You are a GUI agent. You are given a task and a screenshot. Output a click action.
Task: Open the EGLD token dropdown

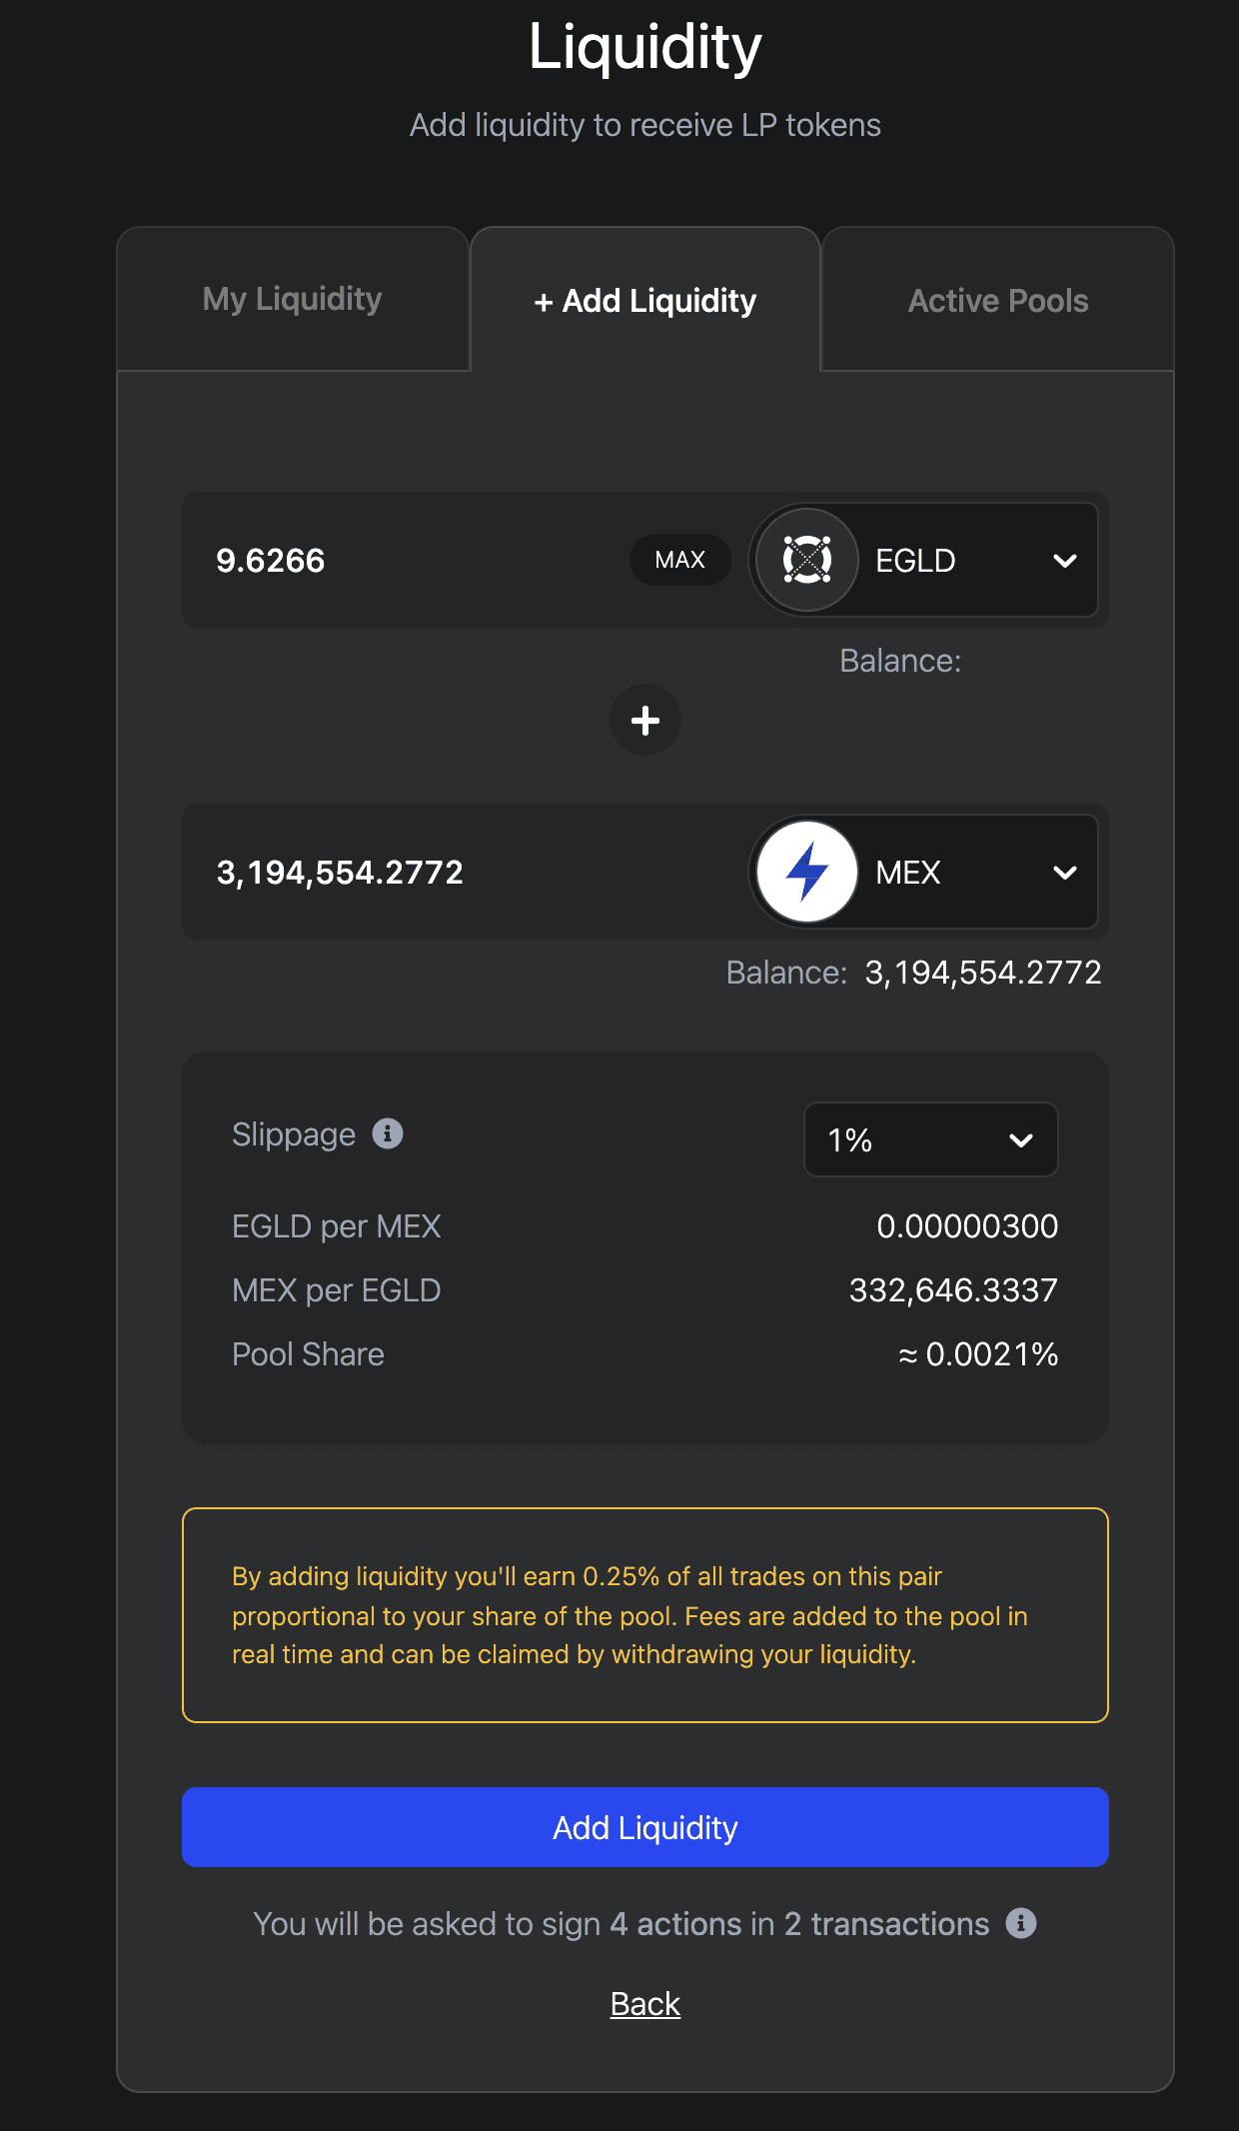[924, 560]
